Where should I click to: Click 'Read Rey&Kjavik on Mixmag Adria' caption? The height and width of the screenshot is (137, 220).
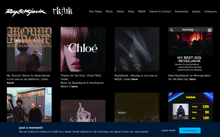pos(189,76)
